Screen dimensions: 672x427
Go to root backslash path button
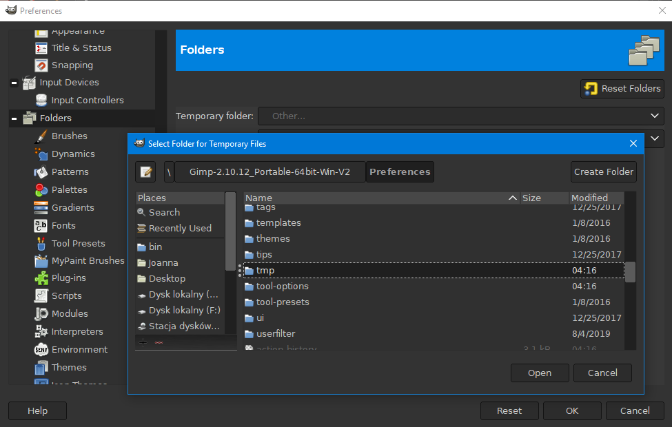tap(170, 172)
